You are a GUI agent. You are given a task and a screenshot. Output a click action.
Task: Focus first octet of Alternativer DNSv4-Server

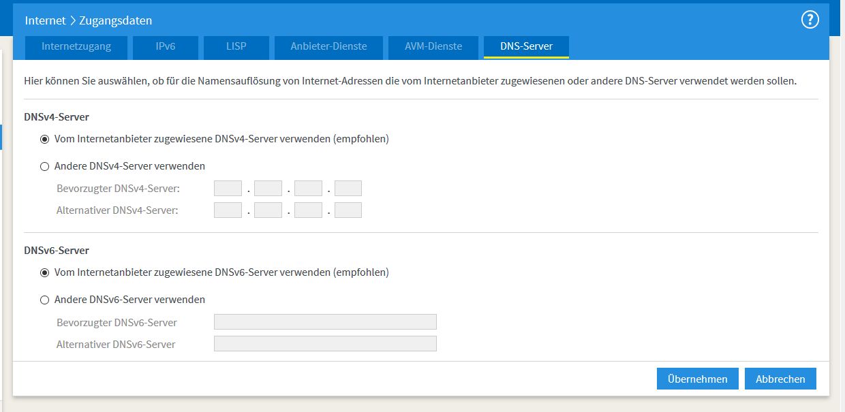point(228,210)
